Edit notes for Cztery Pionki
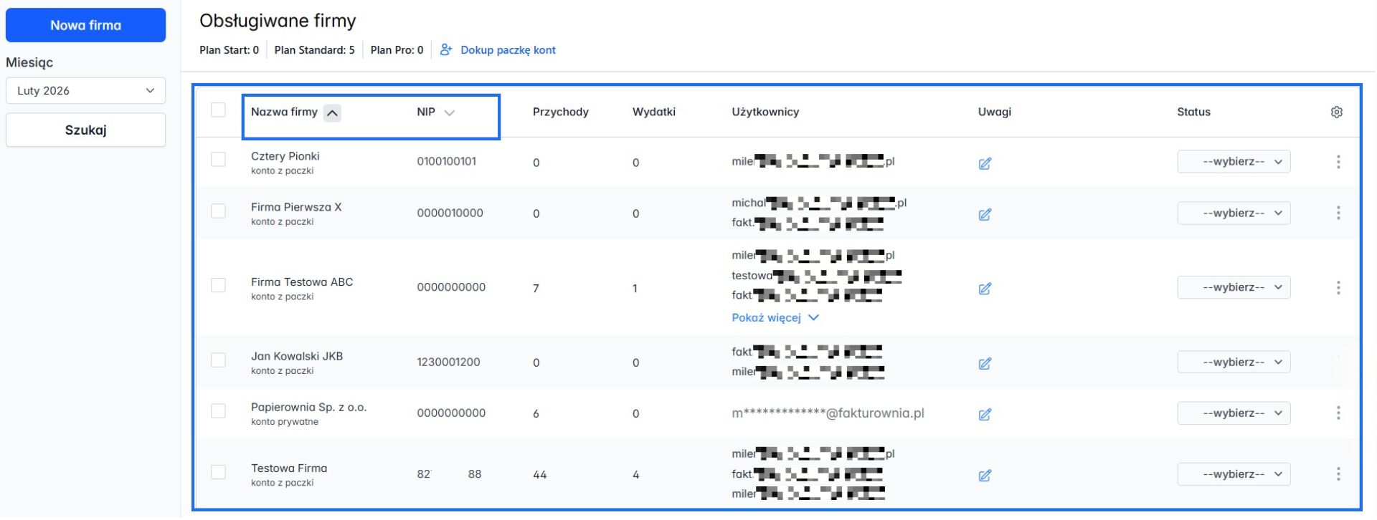The width and height of the screenshot is (1377, 520). (x=985, y=163)
